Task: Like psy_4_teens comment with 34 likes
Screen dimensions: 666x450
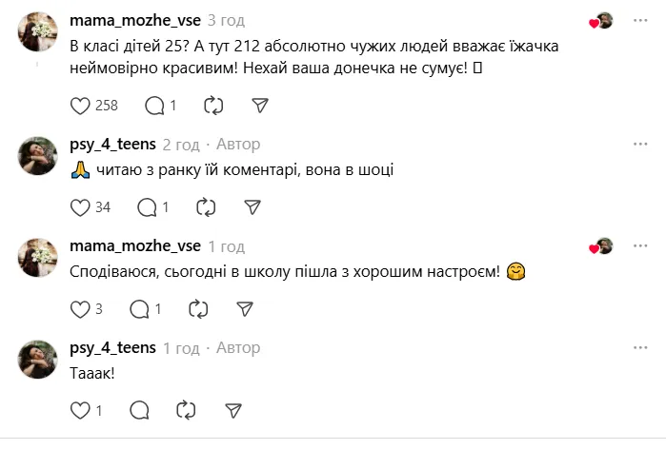Action: coord(80,207)
